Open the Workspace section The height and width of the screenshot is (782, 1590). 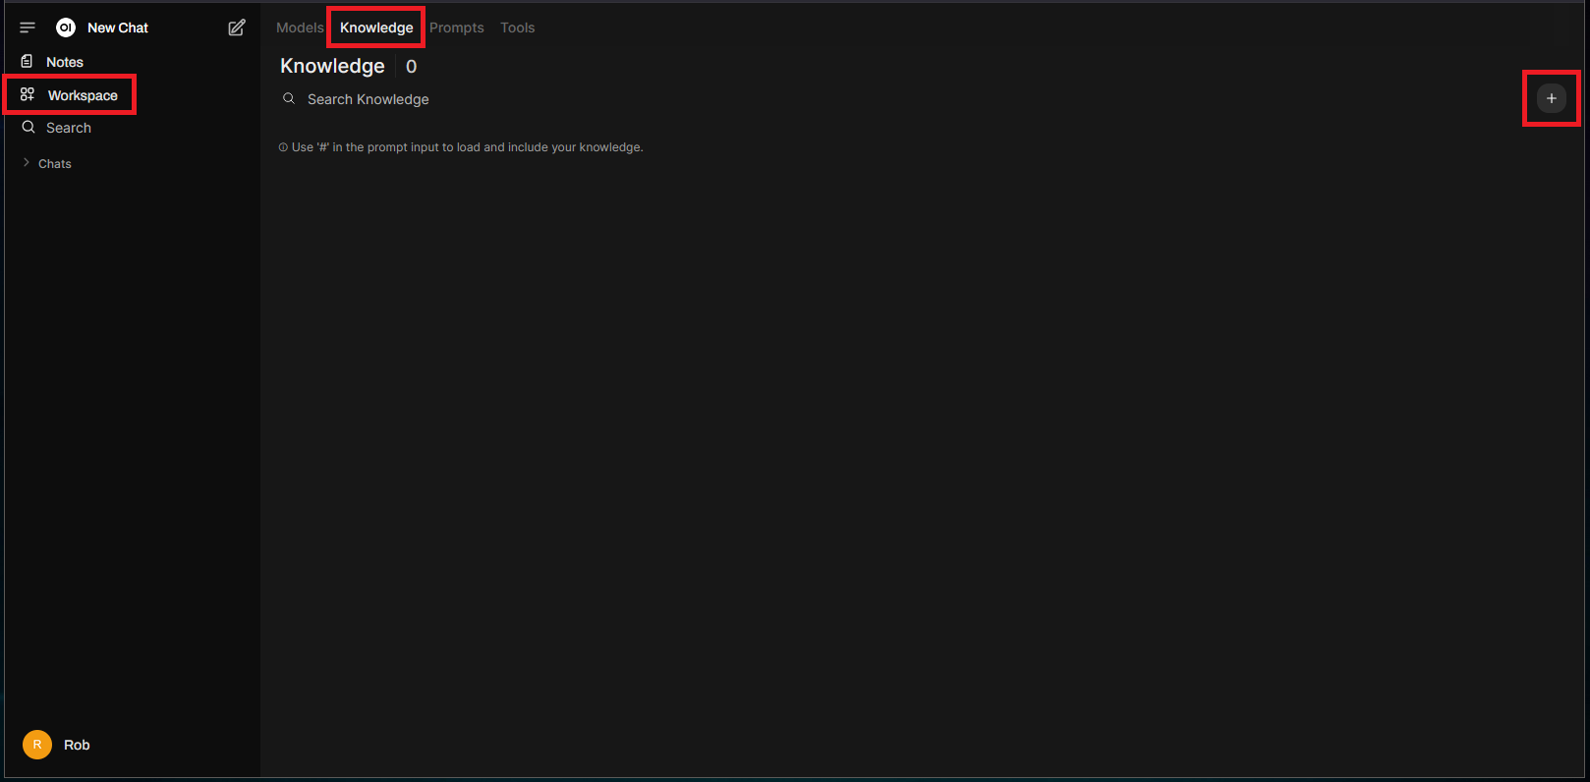[x=83, y=95]
